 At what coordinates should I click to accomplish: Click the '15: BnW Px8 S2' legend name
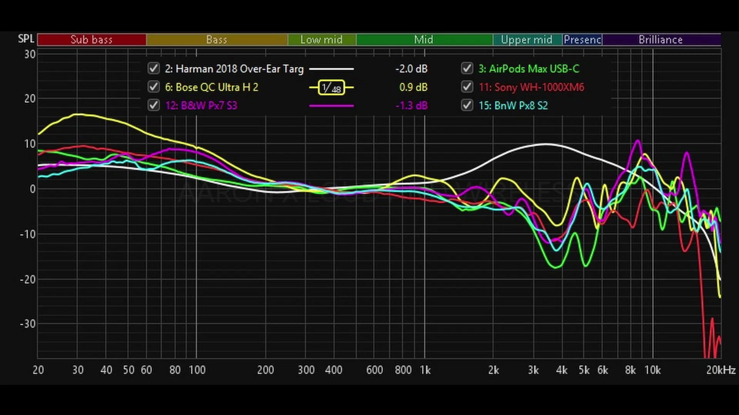513,105
